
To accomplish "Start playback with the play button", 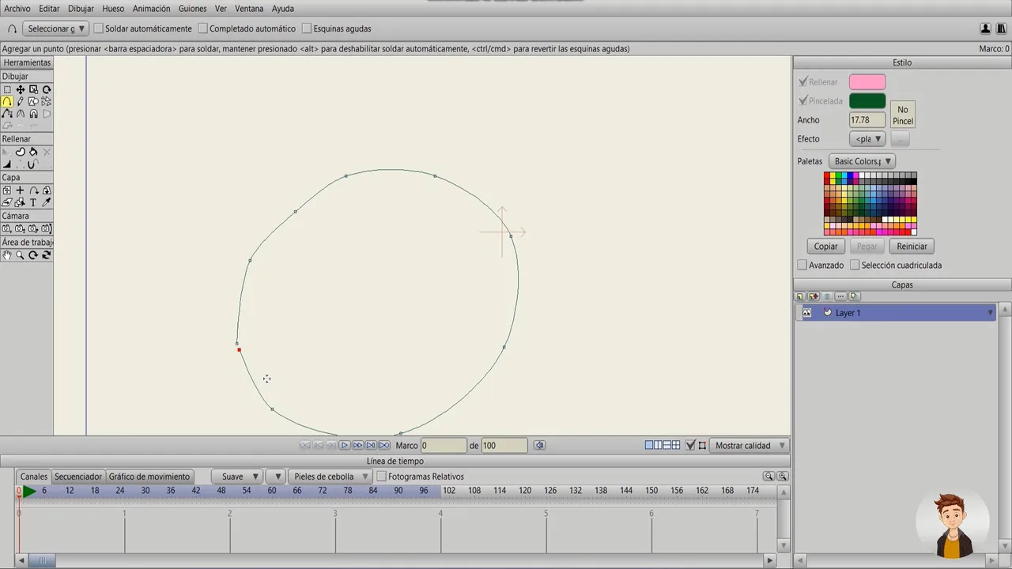I will point(345,446).
